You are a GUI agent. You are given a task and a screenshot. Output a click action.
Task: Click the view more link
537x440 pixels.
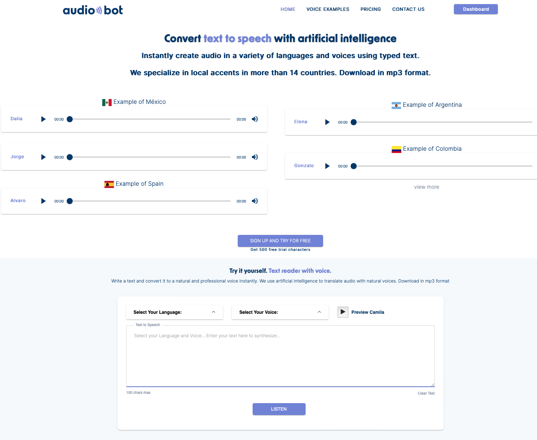(427, 186)
